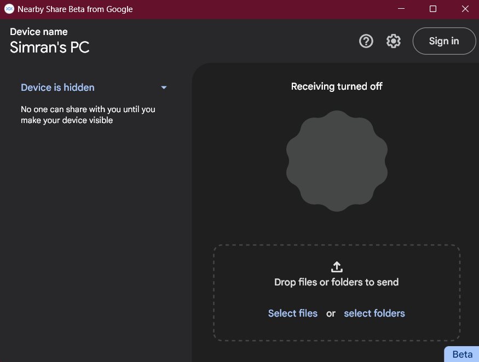Open the help question mark icon
The width and height of the screenshot is (479, 362).
(366, 41)
